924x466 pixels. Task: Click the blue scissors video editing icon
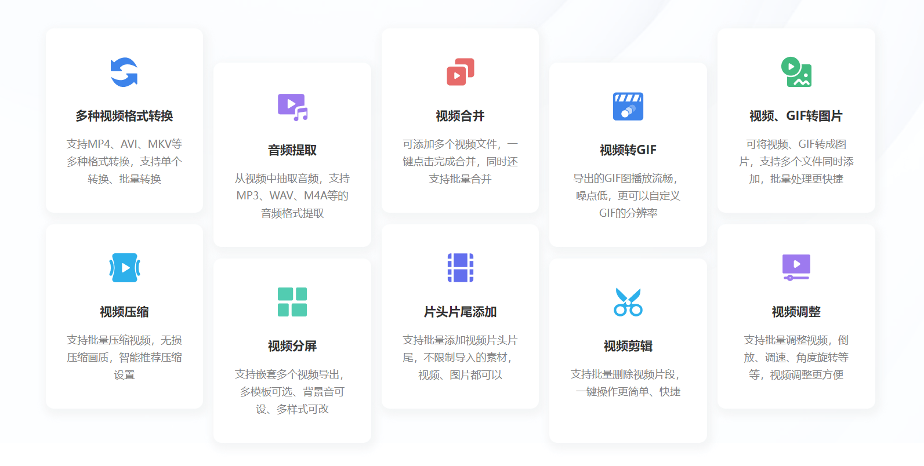coord(628,302)
